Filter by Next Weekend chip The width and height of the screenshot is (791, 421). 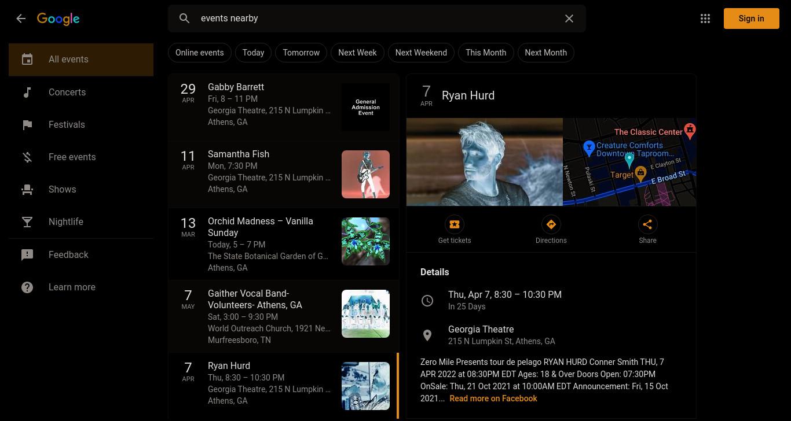(x=421, y=53)
